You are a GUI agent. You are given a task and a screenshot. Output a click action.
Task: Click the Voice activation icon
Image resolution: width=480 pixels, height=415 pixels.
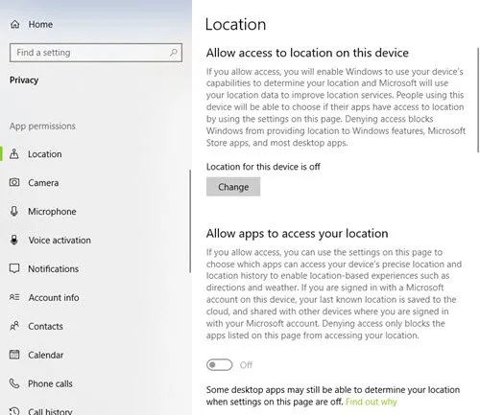click(x=14, y=240)
